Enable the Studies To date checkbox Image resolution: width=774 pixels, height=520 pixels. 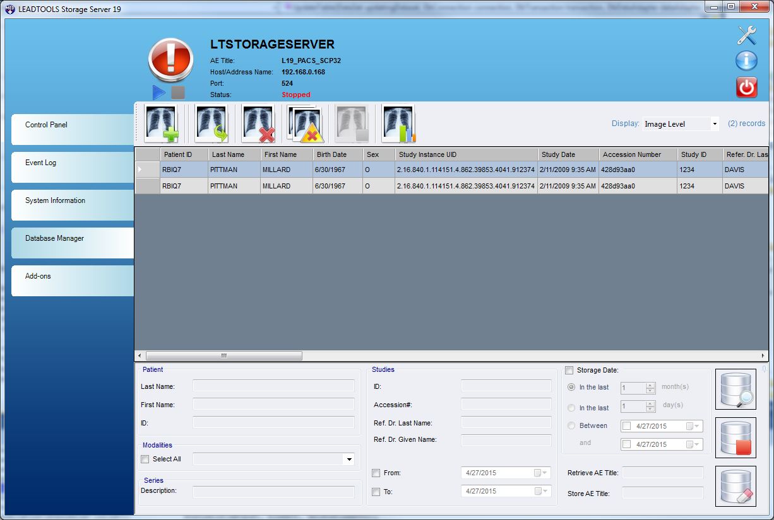click(376, 492)
